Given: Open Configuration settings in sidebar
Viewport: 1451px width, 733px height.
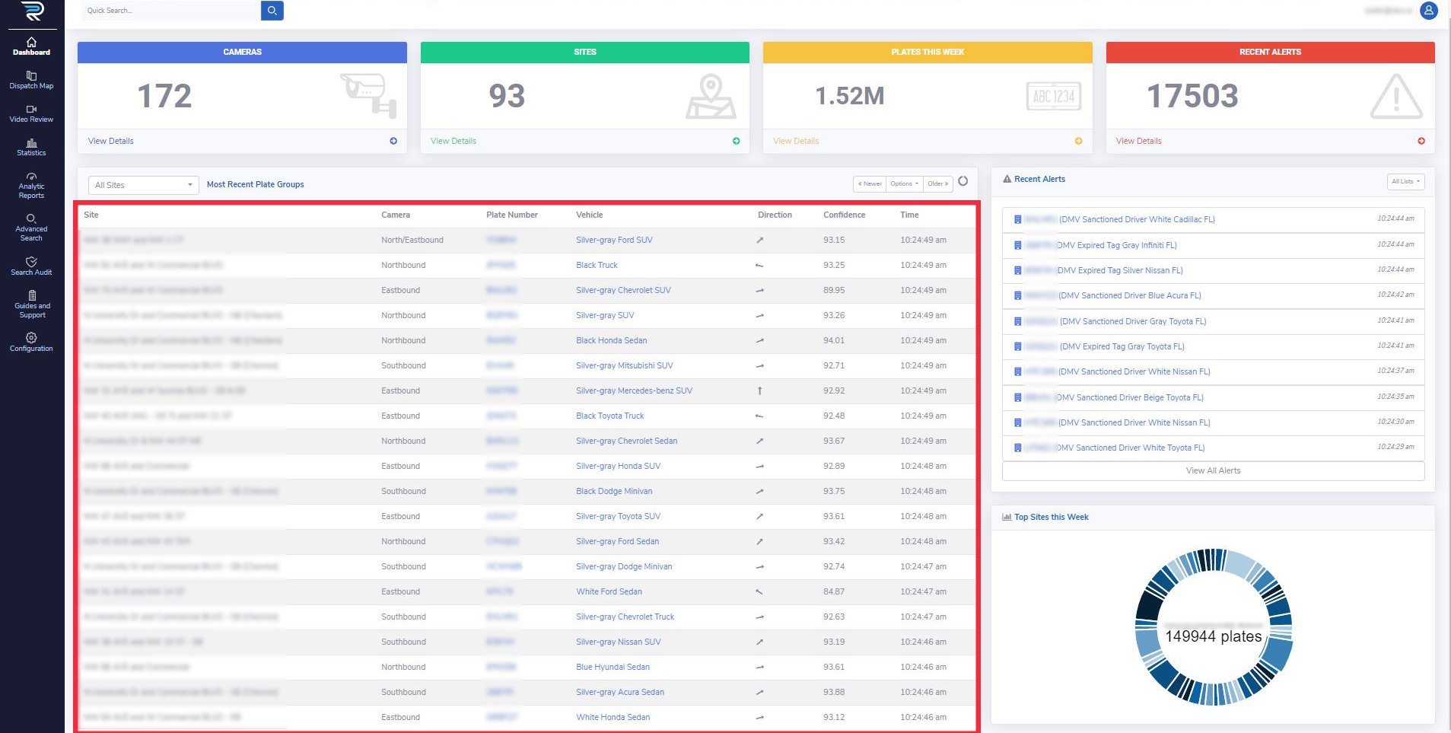Looking at the screenshot, I should (x=31, y=343).
